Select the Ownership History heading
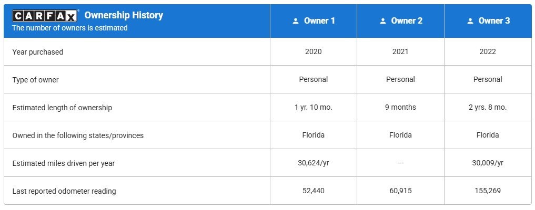535x210 pixels. [x=124, y=15]
